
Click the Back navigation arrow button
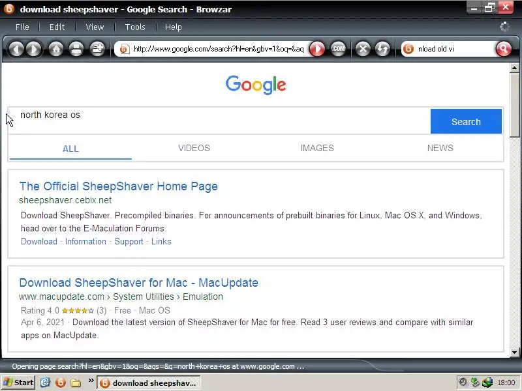coord(16,50)
